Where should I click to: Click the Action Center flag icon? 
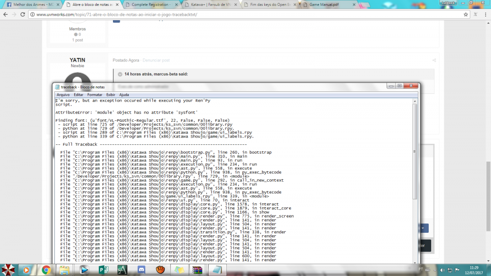457,270
